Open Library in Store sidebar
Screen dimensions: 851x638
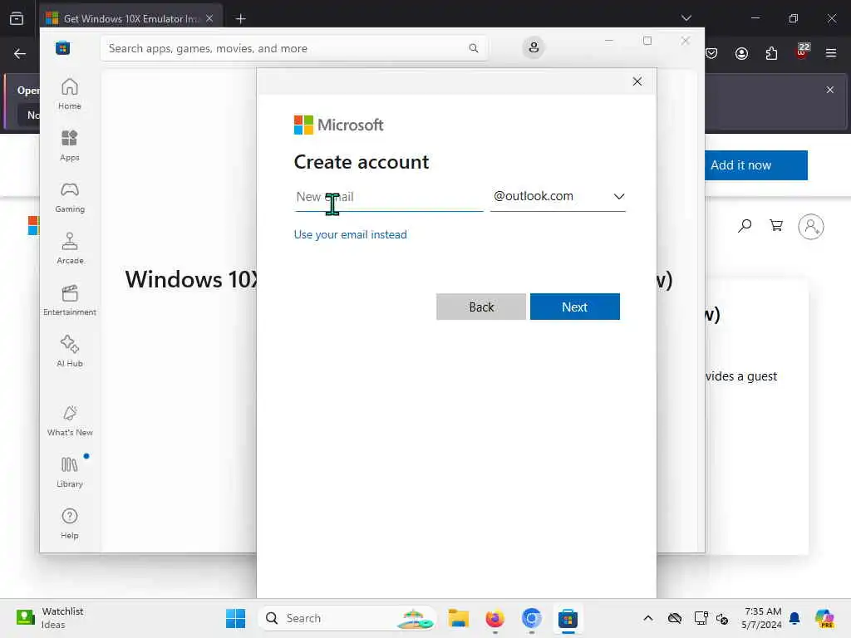tap(70, 472)
